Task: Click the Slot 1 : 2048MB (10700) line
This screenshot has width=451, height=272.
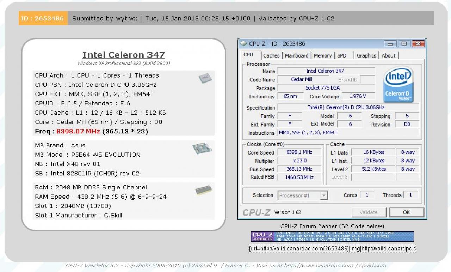Action: [x=73, y=206]
